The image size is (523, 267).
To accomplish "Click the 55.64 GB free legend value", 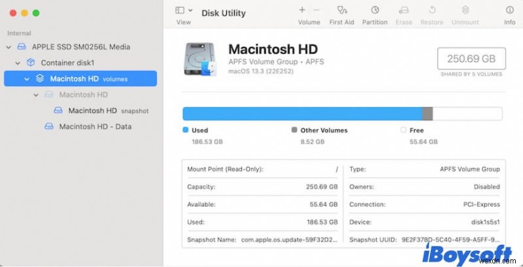I will tap(424, 142).
